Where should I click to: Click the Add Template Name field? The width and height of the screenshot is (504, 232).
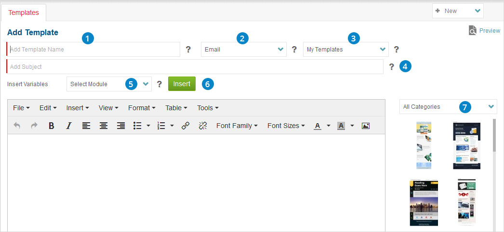[x=94, y=49]
